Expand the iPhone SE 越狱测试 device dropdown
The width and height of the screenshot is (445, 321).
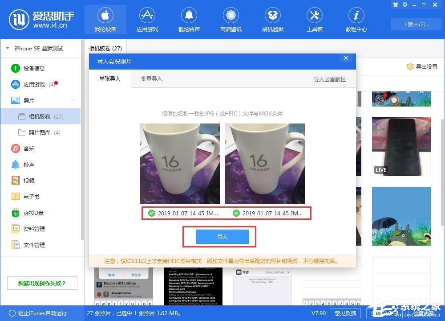(8, 48)
